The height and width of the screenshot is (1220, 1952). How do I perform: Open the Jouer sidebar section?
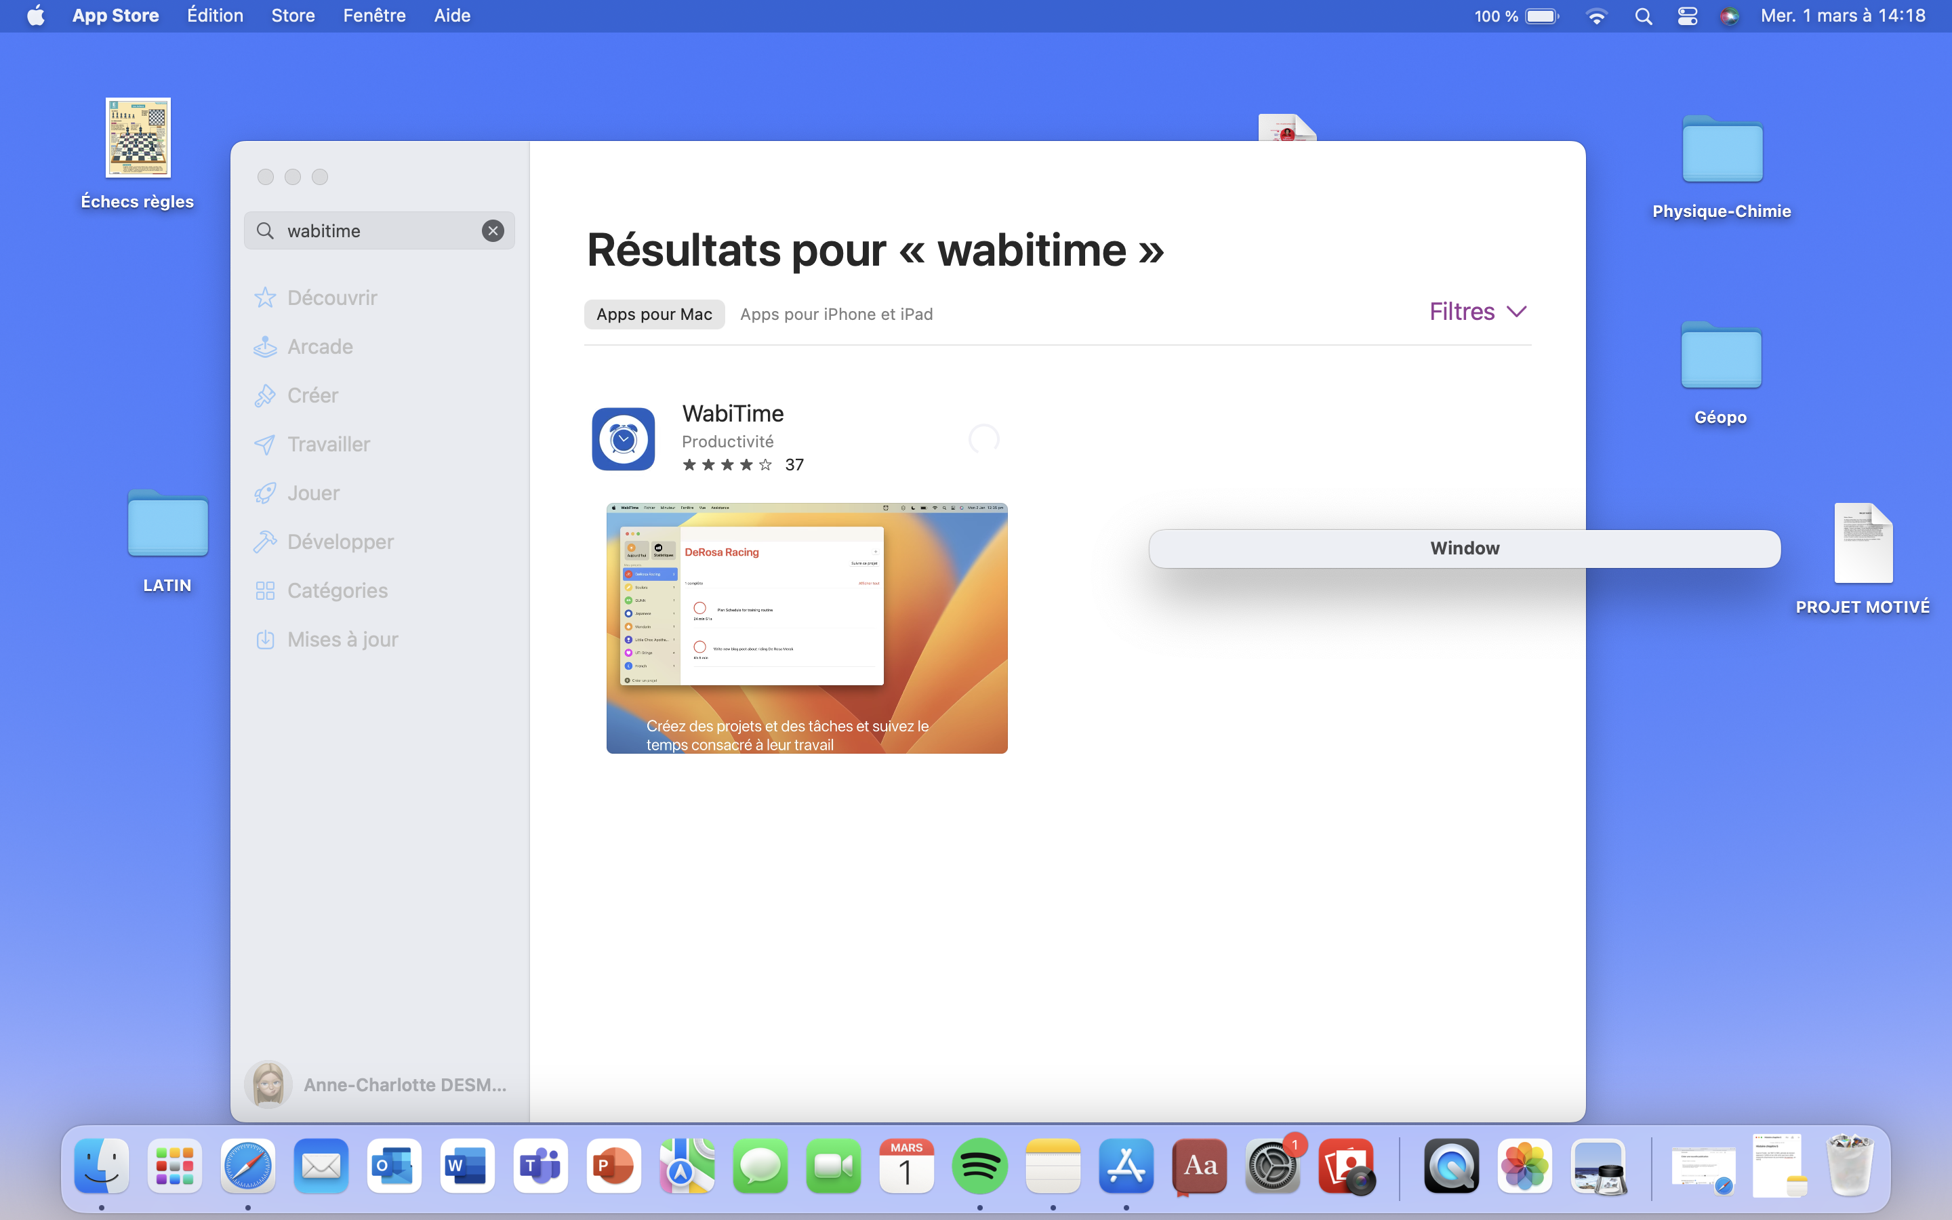313,493
